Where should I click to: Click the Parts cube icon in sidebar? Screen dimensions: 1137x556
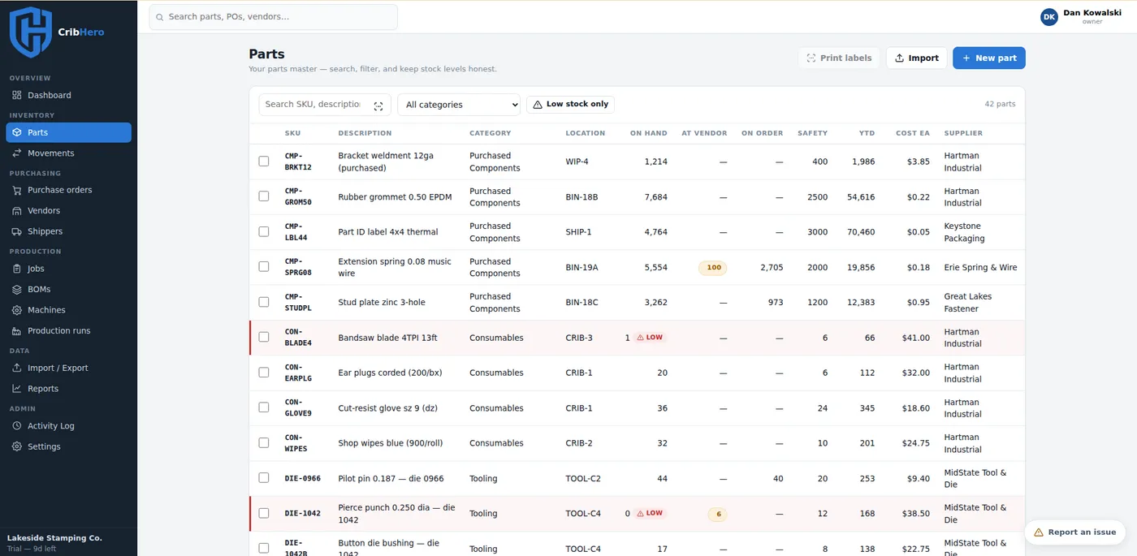click(x=17, y=132)
